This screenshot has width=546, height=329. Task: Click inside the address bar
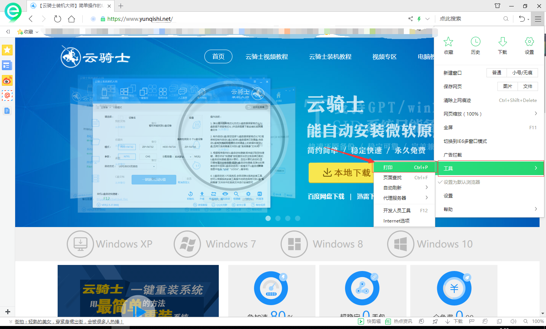coord(190,18)
